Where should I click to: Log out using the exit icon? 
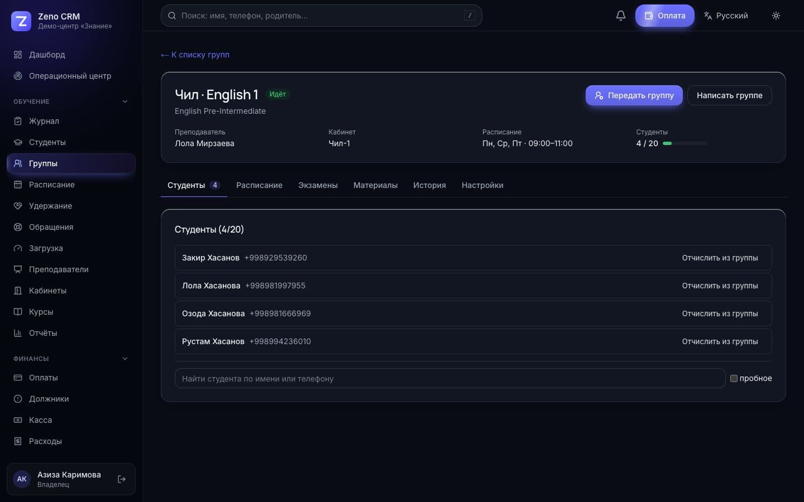pos(122,479)
